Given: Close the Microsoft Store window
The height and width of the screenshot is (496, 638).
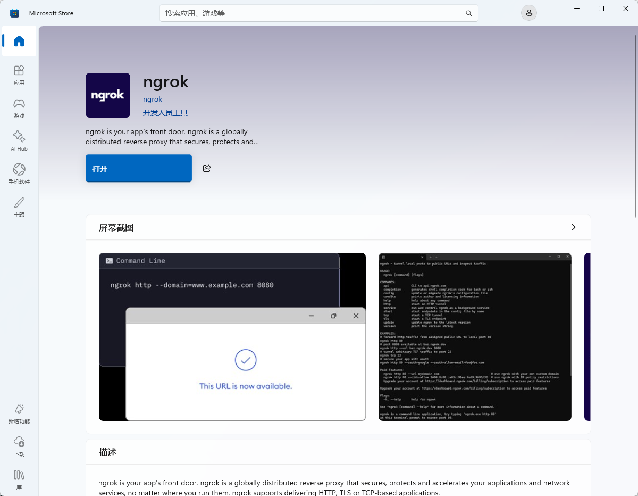Looking at the screenshot, I should coord(626,9).
